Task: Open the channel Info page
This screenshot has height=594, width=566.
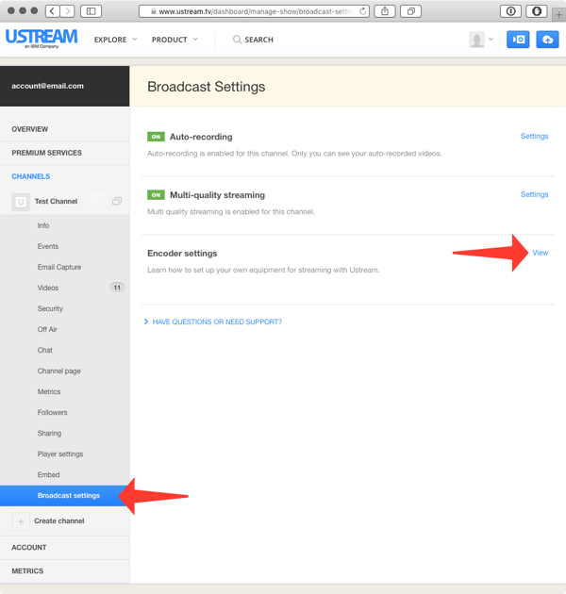Action: click(x=43, y=225)
